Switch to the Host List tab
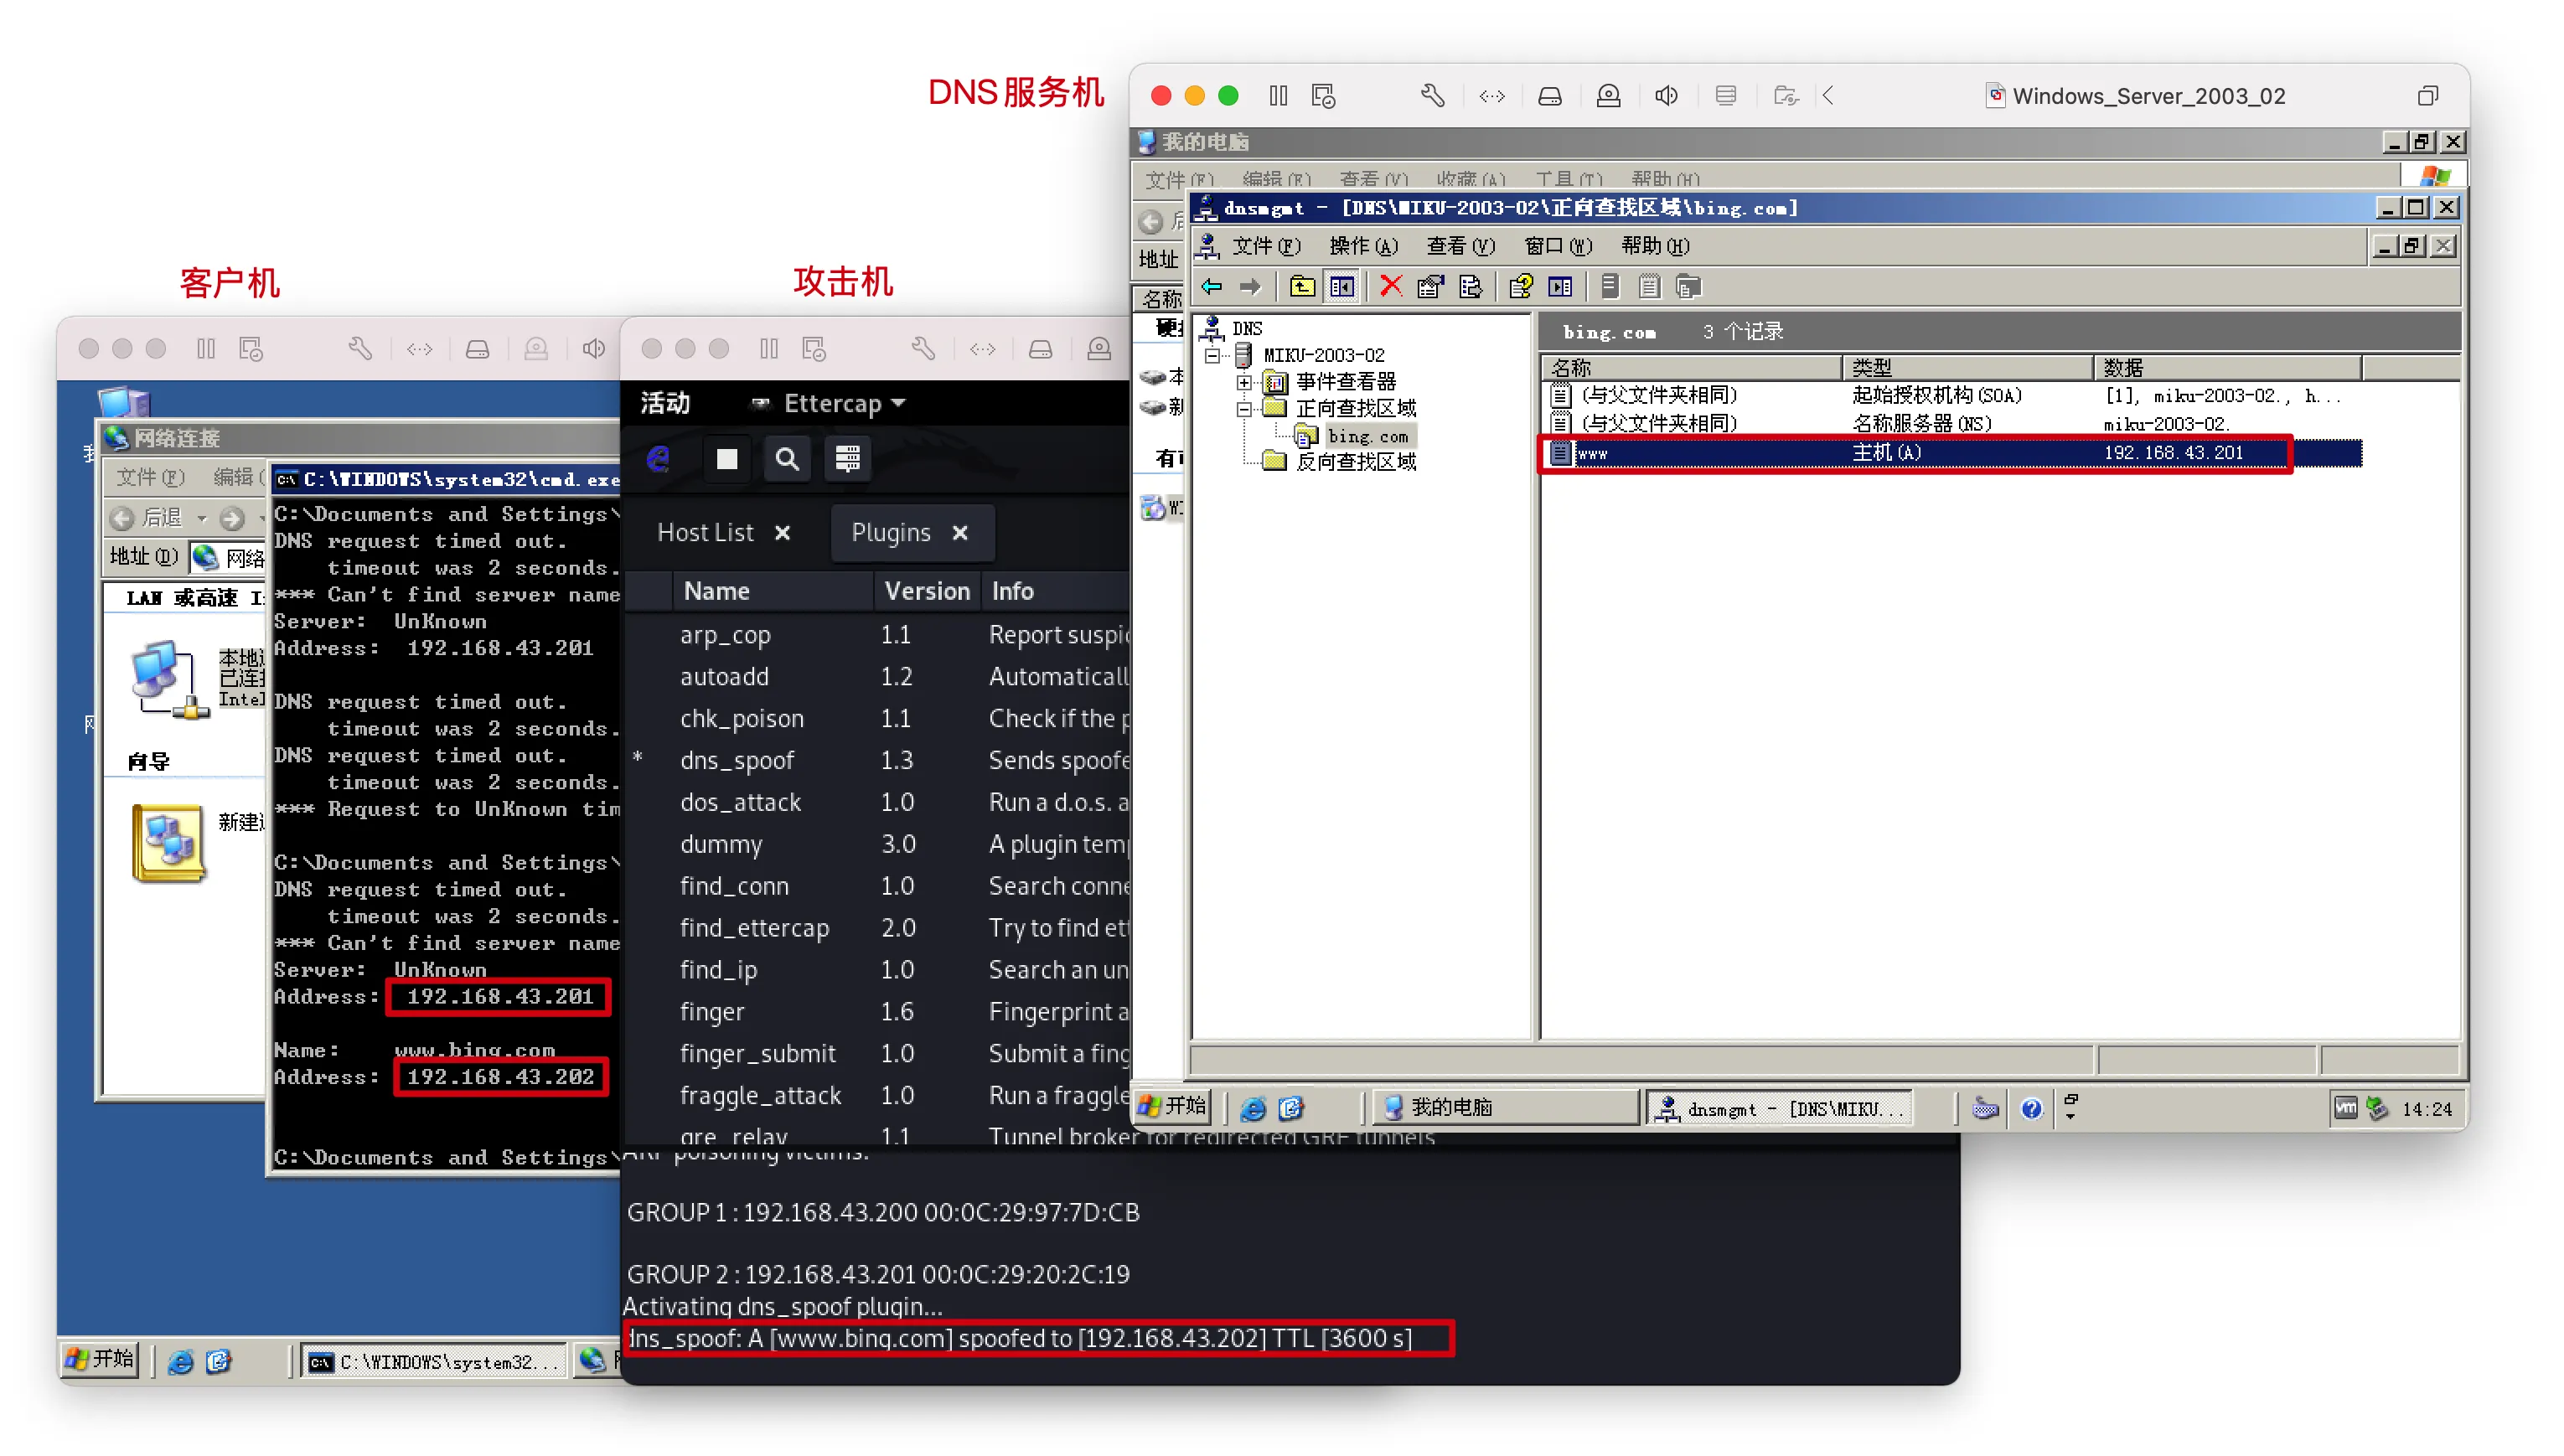The height and width of the screenshot is (1456, 2564). click(705, 533)
